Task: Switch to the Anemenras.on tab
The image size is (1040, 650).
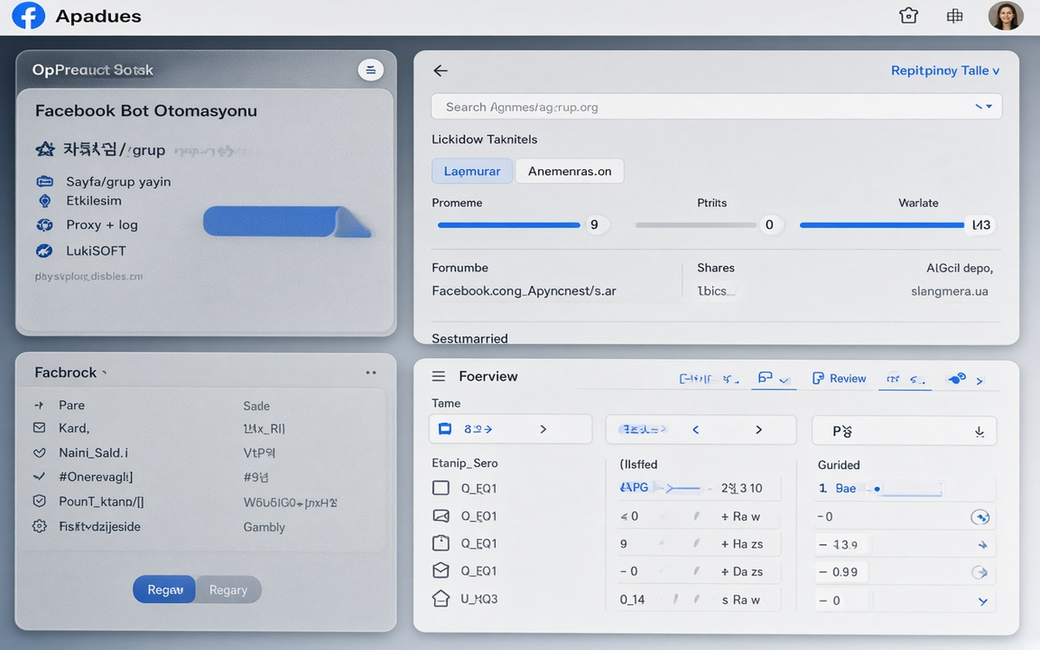Action: pyautogui.click(x=569, y=171)
